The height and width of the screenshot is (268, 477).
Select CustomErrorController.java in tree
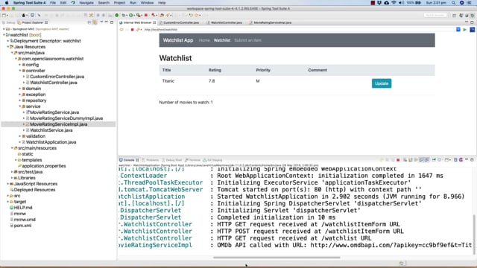[x=57, y=77]
